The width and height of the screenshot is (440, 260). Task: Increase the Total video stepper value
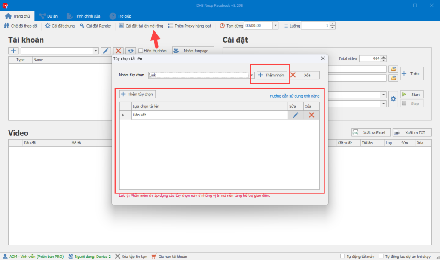pos(384,57)
